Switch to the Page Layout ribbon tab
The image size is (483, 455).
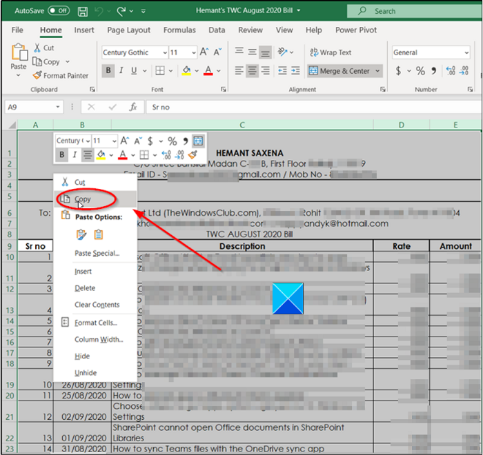click(x=128, y=30)
